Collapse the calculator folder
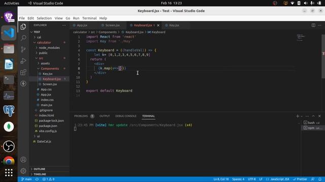Screen dimensions: 325x182 (x=49, y=42)
